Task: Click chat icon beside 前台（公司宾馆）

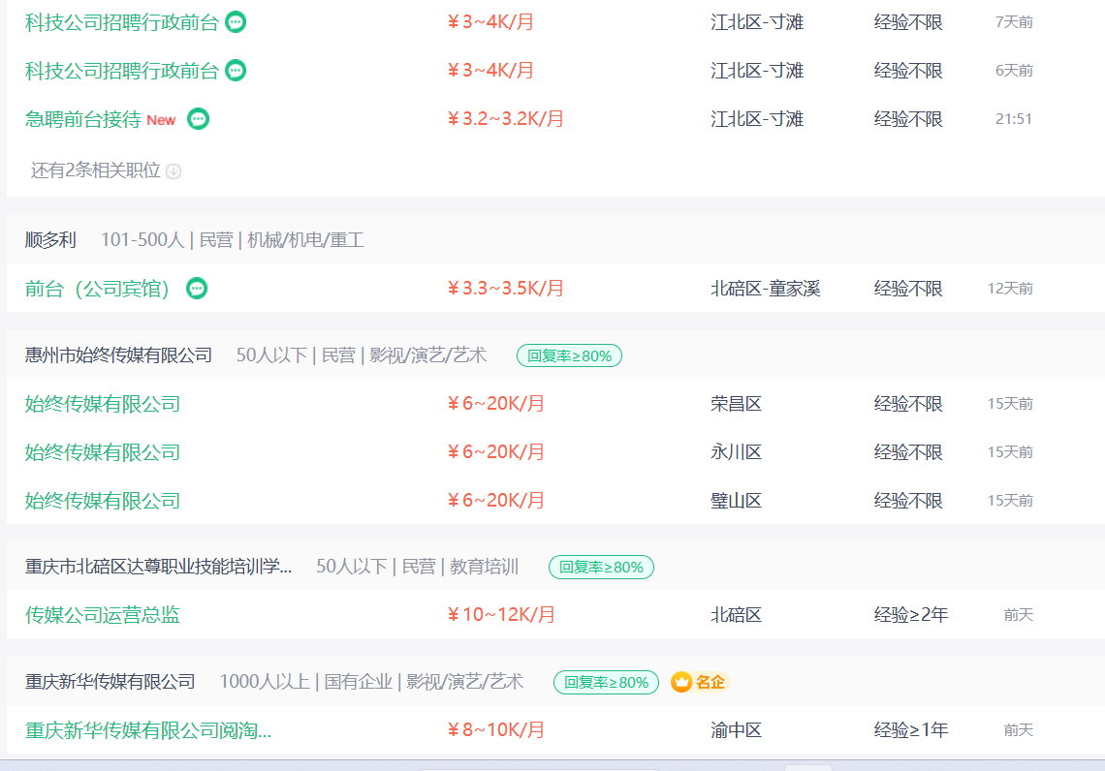Action: 197,289
